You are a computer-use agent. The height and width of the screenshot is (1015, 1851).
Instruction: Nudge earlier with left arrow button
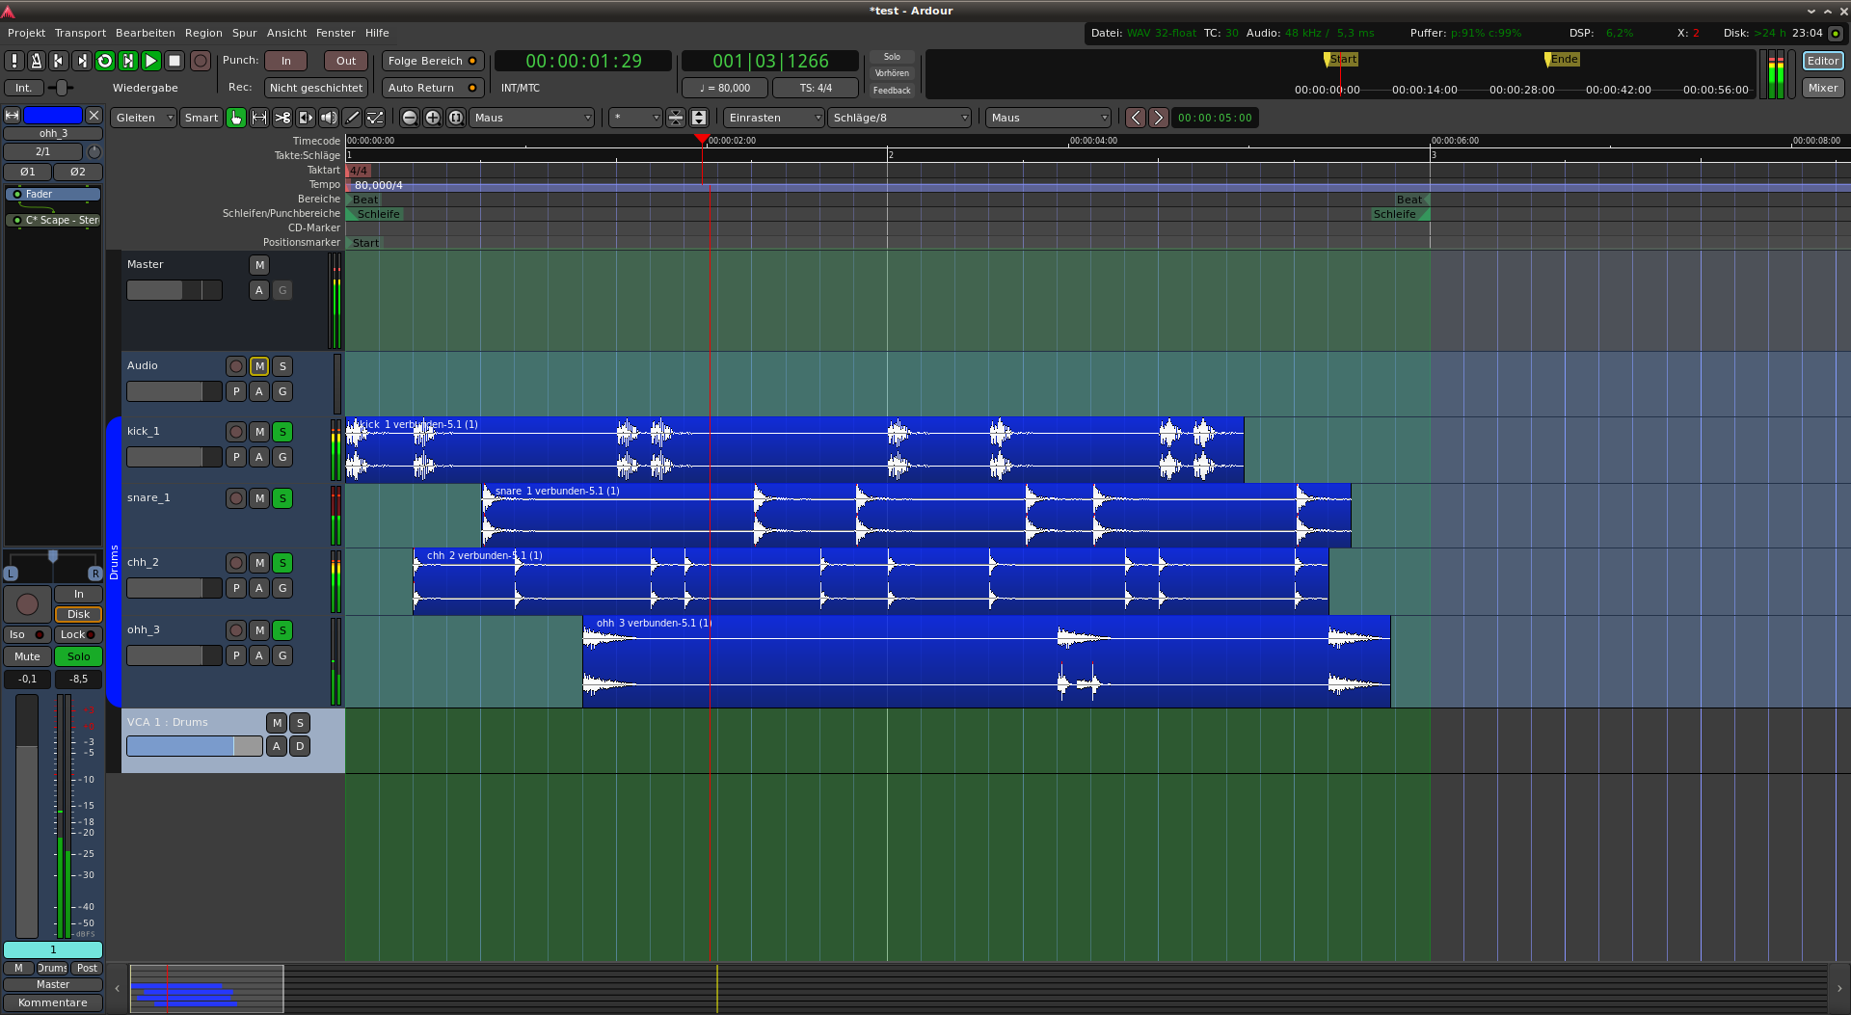click(1136, 118)
